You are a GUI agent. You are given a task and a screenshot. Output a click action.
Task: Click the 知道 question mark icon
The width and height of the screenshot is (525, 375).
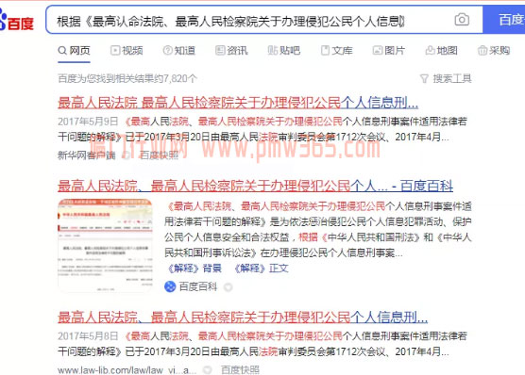(167, 51)
